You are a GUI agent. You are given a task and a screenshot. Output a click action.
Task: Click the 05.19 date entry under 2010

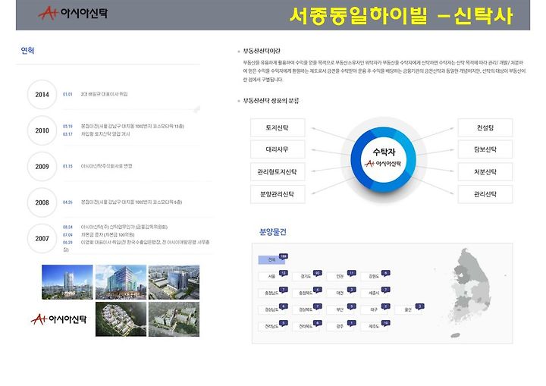(67, 126)
